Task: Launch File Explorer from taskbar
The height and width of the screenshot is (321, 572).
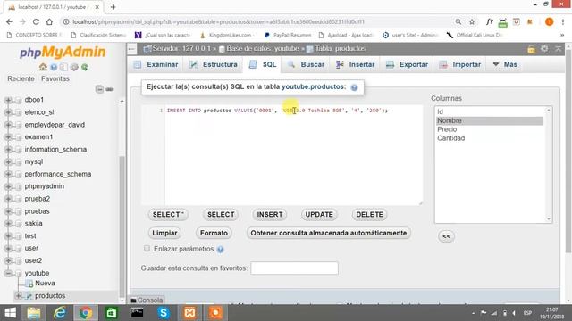Action: click(34, 313)
